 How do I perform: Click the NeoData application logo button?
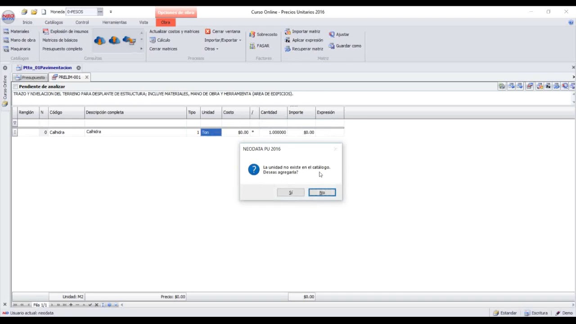pyautogui.click(x=8, y=17)
